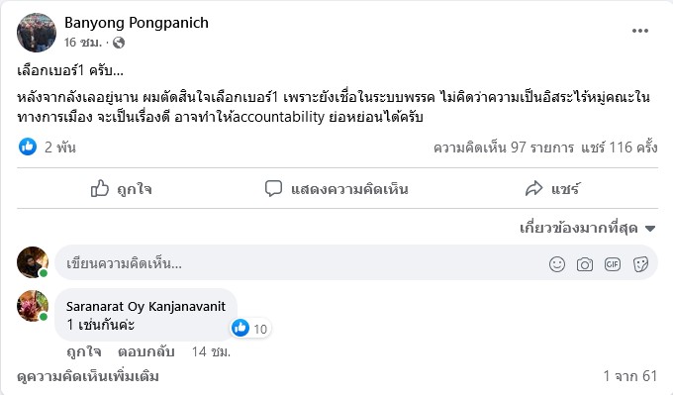This screenshot has width=673, height=395.
Task: Share the post using แชร์ button
Action: click(552, 189)
